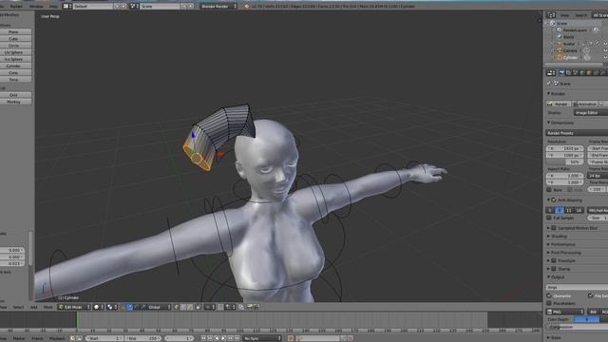Jump to the first frame in the timeline

pyautogui.click(x=203, y=338)
